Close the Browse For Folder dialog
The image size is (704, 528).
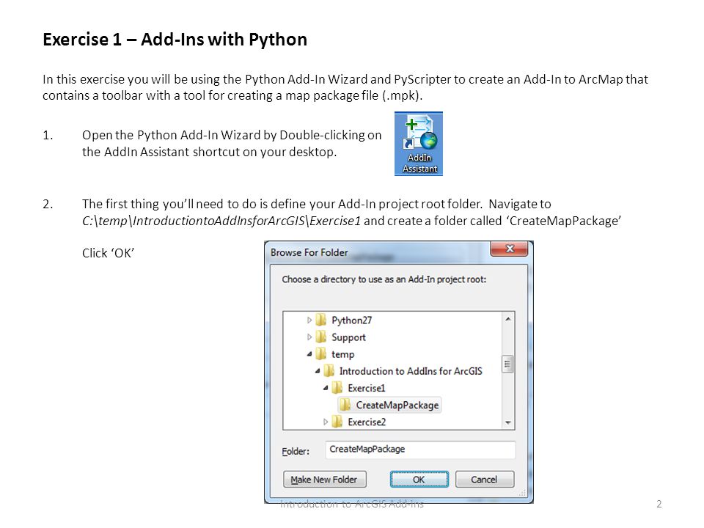point(509,249)
